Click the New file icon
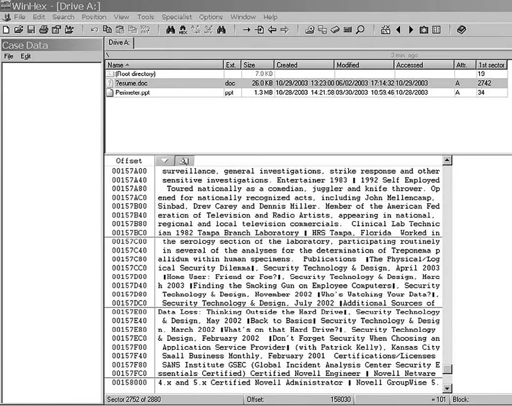512x406 pixels. click(6, 30)
